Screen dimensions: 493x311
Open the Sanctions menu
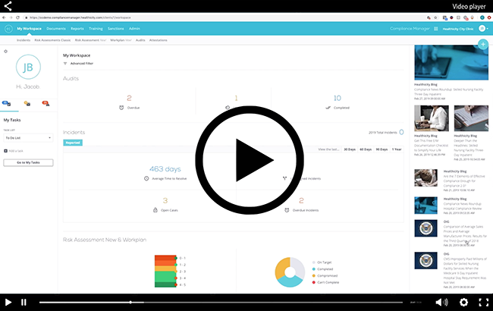point(116,29)
